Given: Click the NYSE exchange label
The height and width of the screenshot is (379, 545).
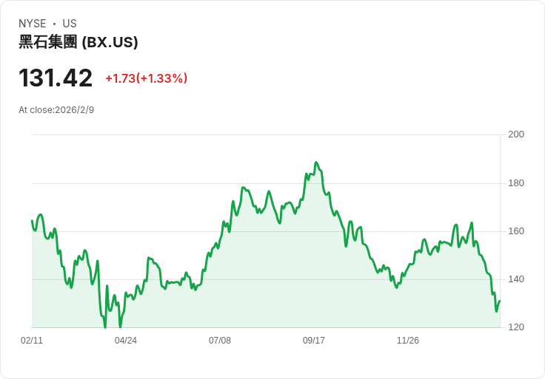Looking at the screenshot, I should coord(33,24).
